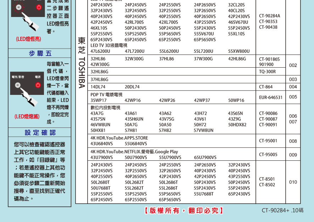Image resolution: width=314 pixels, height=222 pixels.
Task: Click TV model 37W300G
Action: coord(203,59)
